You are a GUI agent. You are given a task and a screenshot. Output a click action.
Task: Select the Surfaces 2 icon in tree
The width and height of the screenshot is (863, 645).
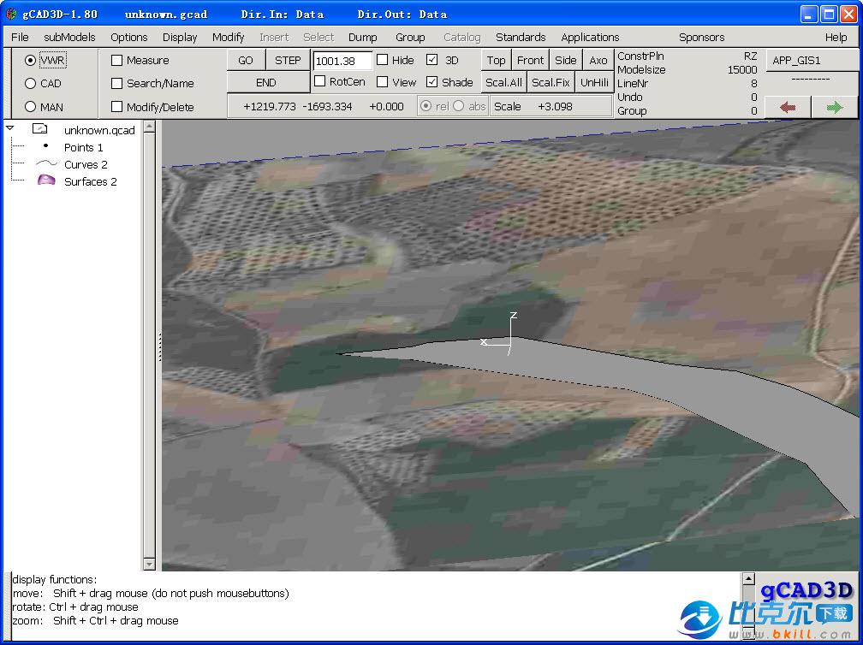45,181
